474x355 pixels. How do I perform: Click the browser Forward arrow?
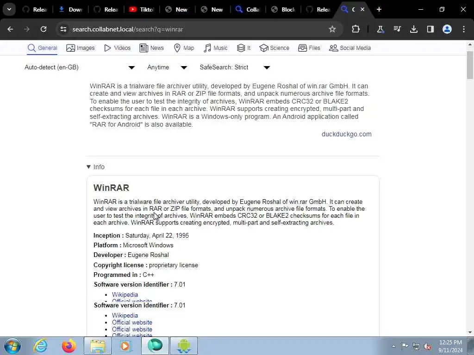[x=27, y=29]
